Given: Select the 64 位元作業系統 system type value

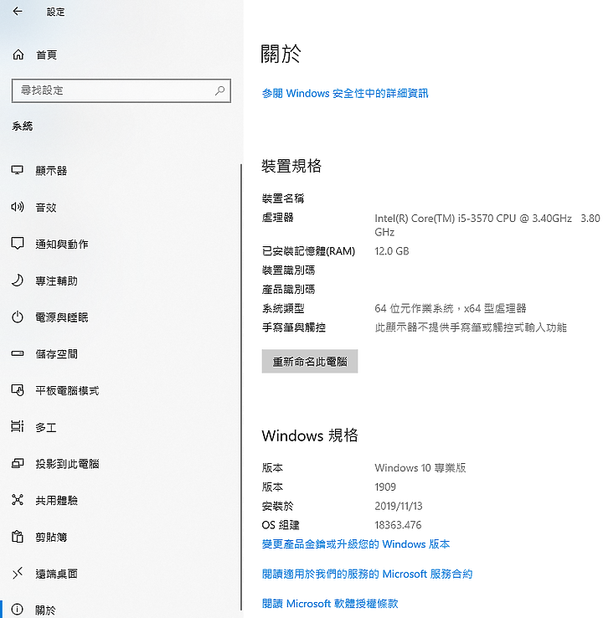Looking at the screenshot, I should coord(450,308).
